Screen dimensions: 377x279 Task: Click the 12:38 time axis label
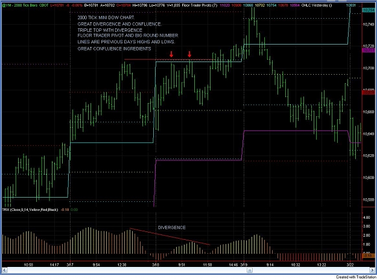coord(122,265)
